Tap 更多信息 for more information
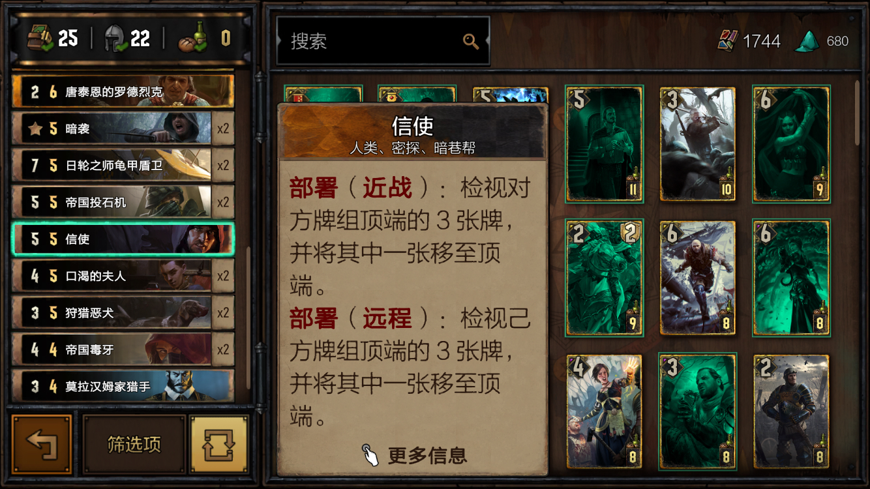The width and height of the screenshot is (870, 489). [x=427, y=455]
